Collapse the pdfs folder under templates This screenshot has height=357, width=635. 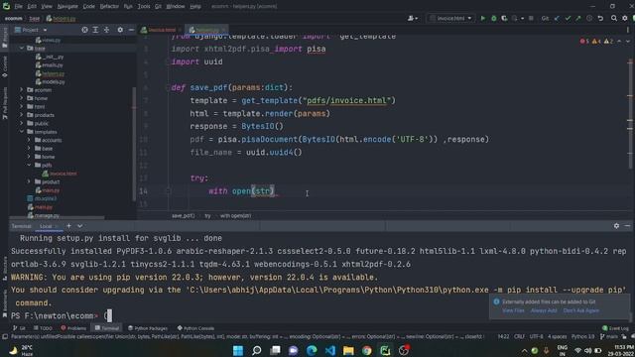[29, 166]
